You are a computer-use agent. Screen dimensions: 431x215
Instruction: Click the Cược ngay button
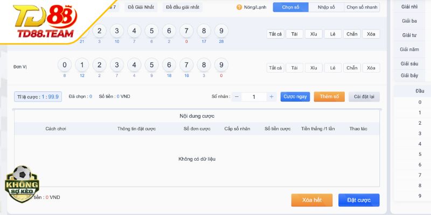(295, 97)
